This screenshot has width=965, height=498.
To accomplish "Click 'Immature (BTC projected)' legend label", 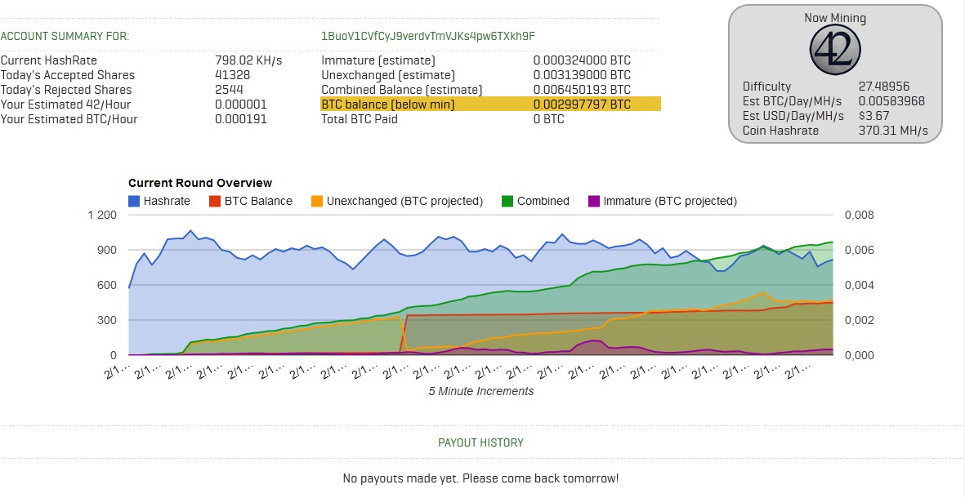I will 670,201.
